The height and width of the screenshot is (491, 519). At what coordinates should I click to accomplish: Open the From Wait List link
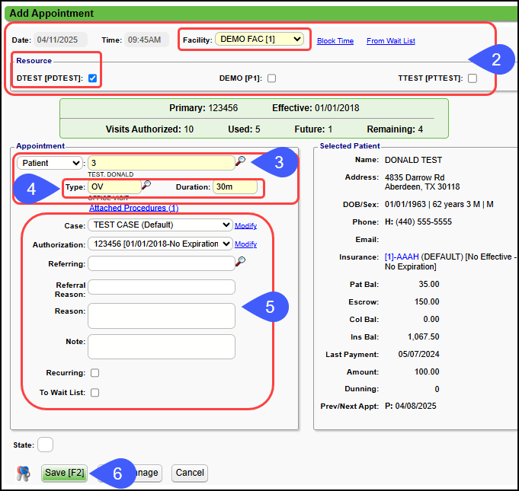[x=390, y=41]
